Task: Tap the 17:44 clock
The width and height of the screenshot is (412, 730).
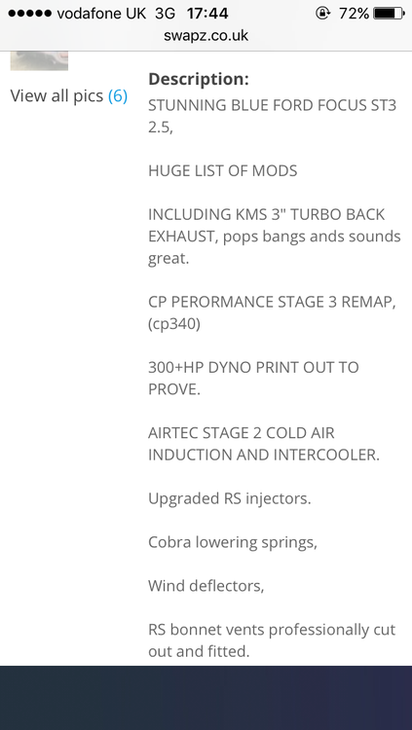Action: click(207, 14)
